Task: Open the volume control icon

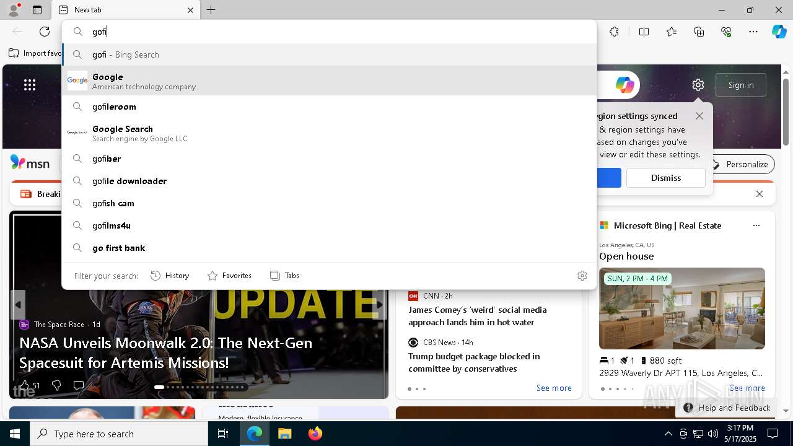Action: (712, 434)
